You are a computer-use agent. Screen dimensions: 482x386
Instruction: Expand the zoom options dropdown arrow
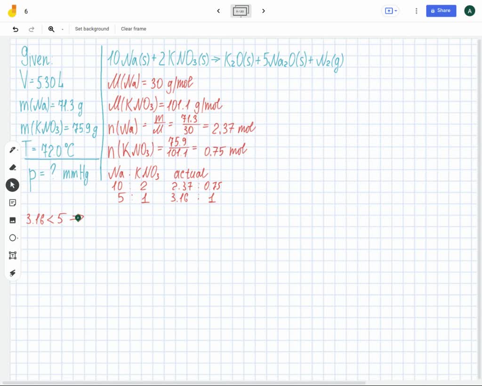pyautogui.click(x=63, y=30)
